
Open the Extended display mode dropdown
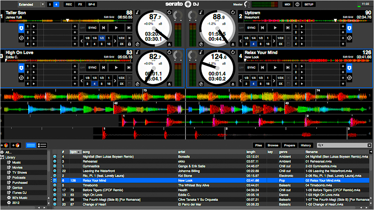(31, 4)
